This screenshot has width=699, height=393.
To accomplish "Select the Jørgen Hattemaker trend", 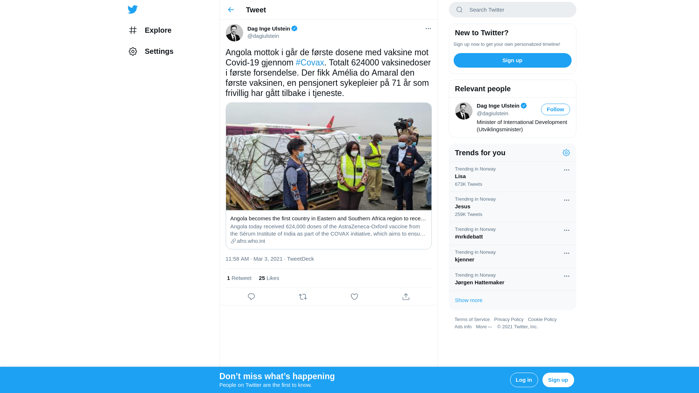I will pos(512,279).
